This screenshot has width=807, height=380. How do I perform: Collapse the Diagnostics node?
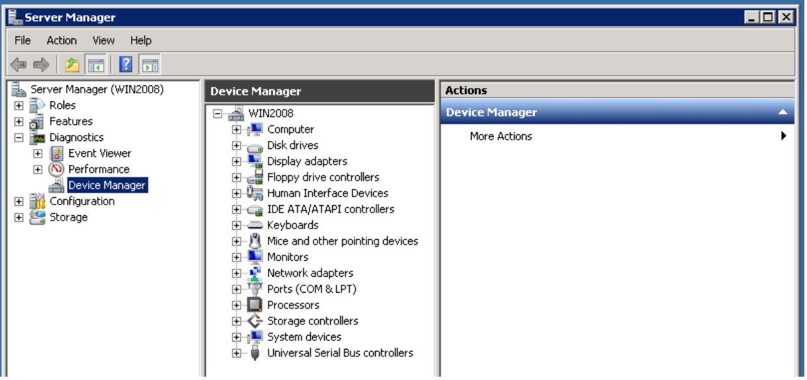[19, 137]
